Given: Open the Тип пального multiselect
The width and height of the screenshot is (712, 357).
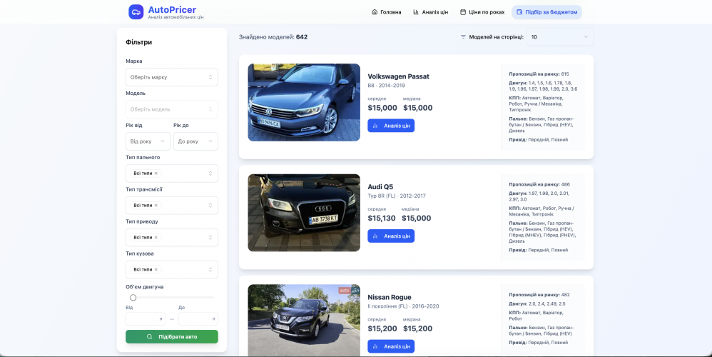Looking at the screenshot, I should [x=172, y=173].
